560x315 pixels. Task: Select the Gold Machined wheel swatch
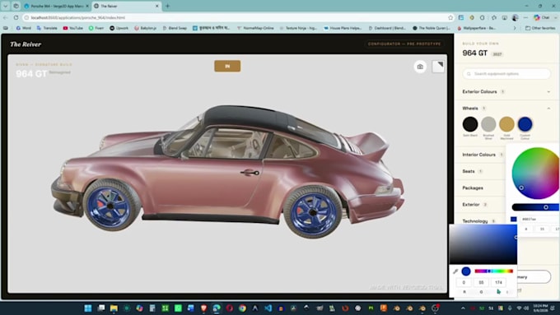tap(506, 124)
